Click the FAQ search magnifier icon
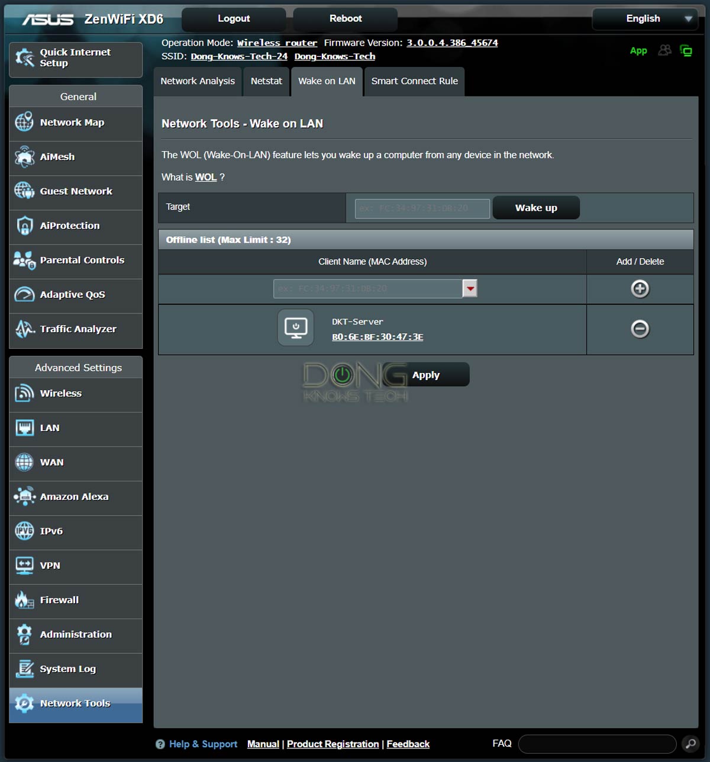Image resolution: width=710 pixels, height=762 pixels. [x=690, y=744]
